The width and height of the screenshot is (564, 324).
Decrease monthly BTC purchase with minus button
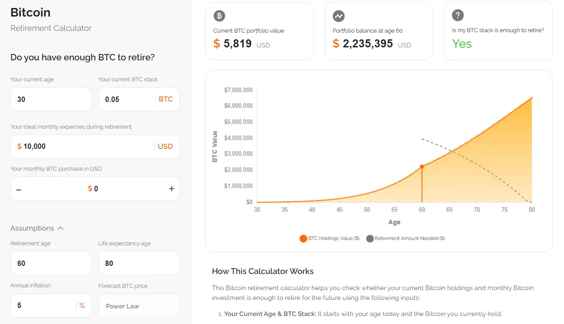pyautogui.click(x=18, y=189)
